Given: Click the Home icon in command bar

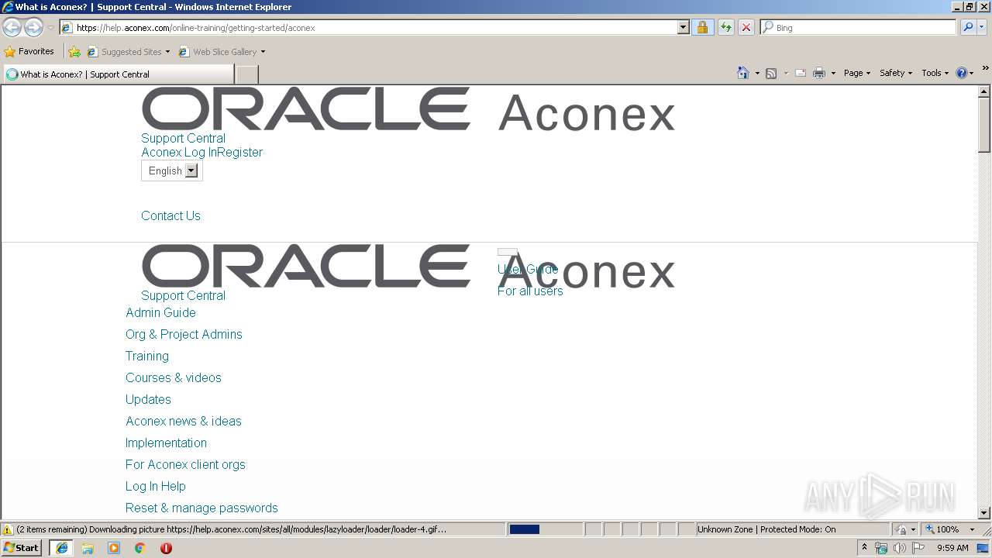Looking at the screenshot, I should (x=743, y=73).
